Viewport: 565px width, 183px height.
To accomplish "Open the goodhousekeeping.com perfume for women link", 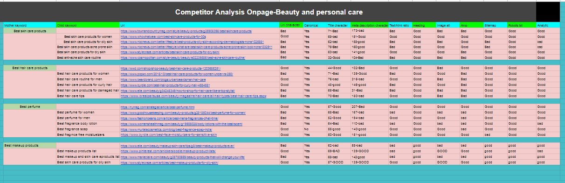I will coord(183,113).
